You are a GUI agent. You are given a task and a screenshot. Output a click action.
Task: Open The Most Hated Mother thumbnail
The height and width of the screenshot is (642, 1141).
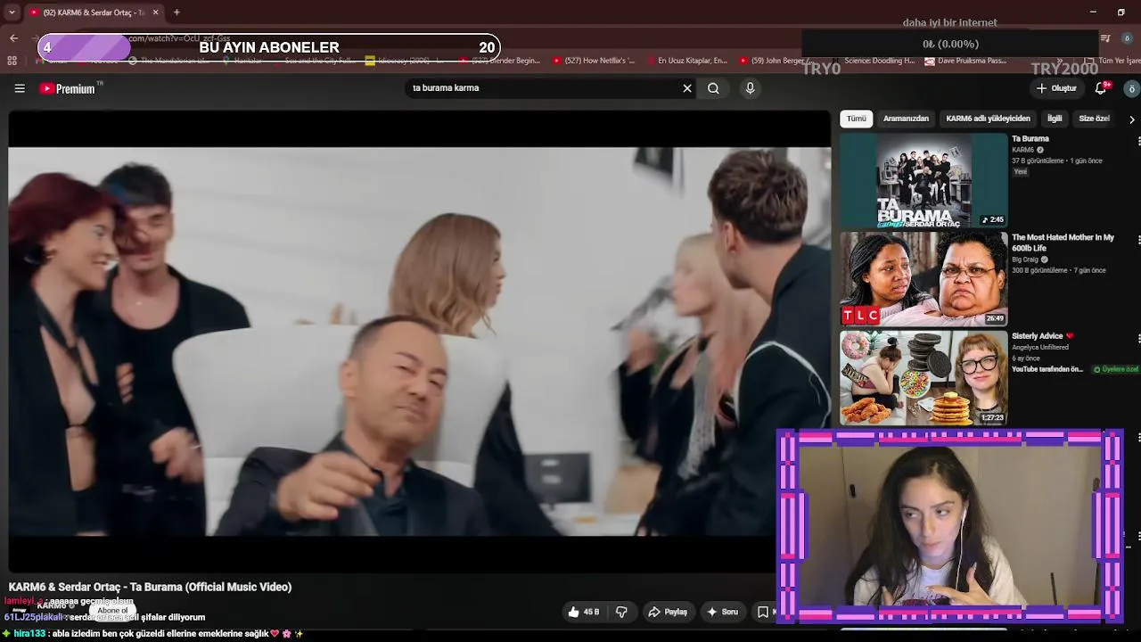click(923, 279)
